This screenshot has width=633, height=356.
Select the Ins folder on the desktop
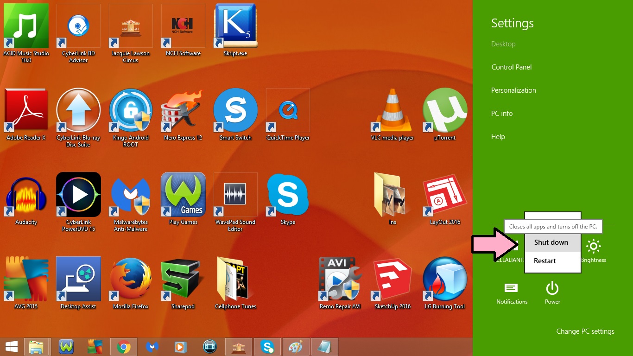coord(392,199)
